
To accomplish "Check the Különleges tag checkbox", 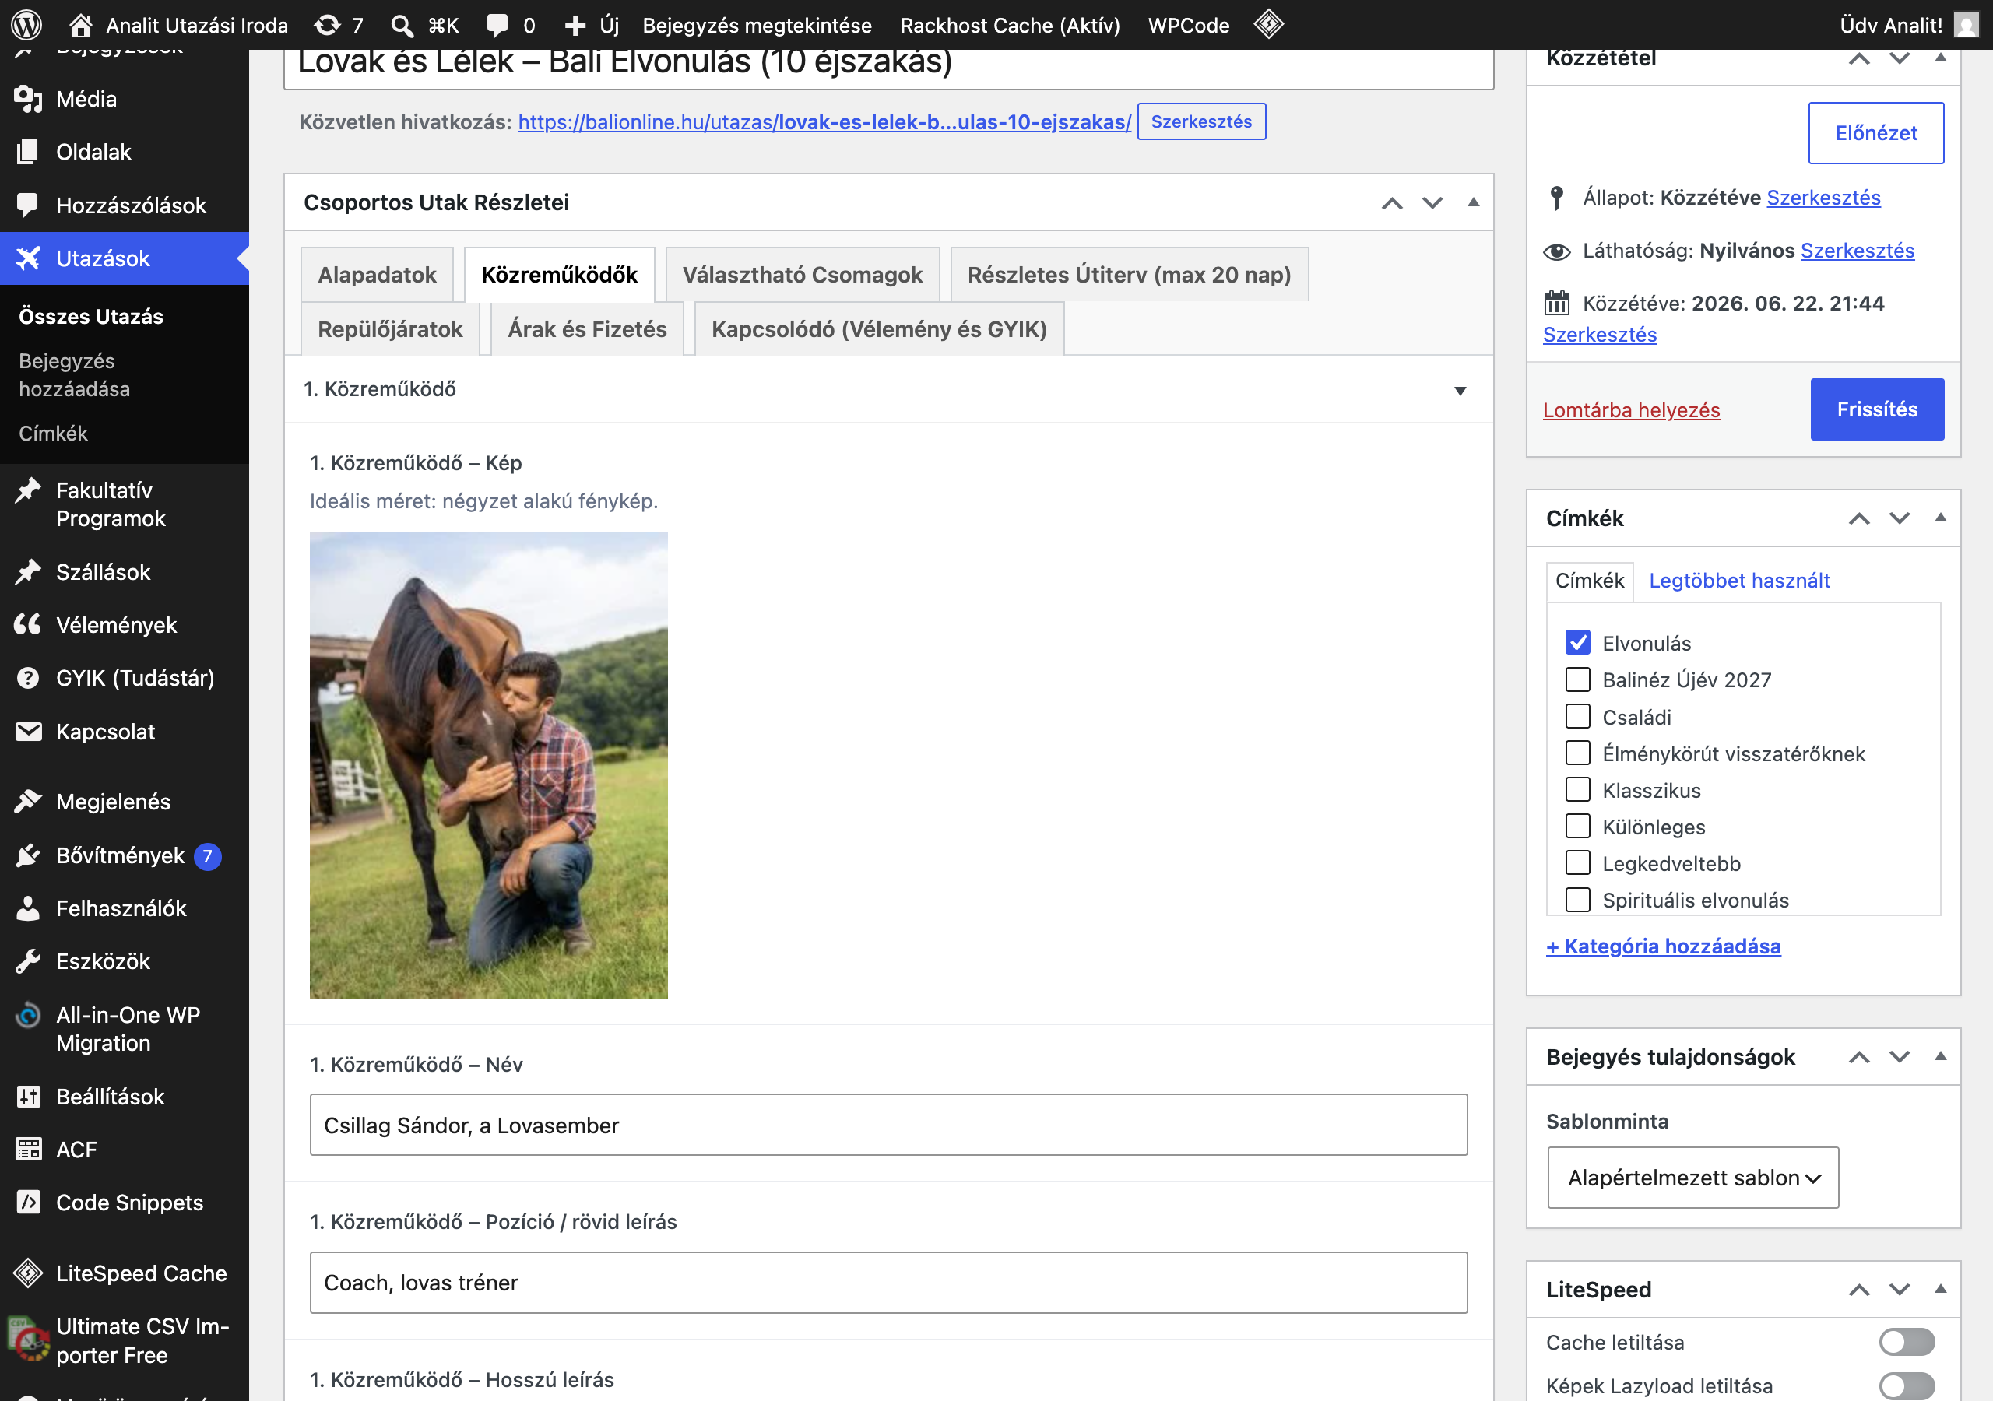I will (x=1577, y=826).
